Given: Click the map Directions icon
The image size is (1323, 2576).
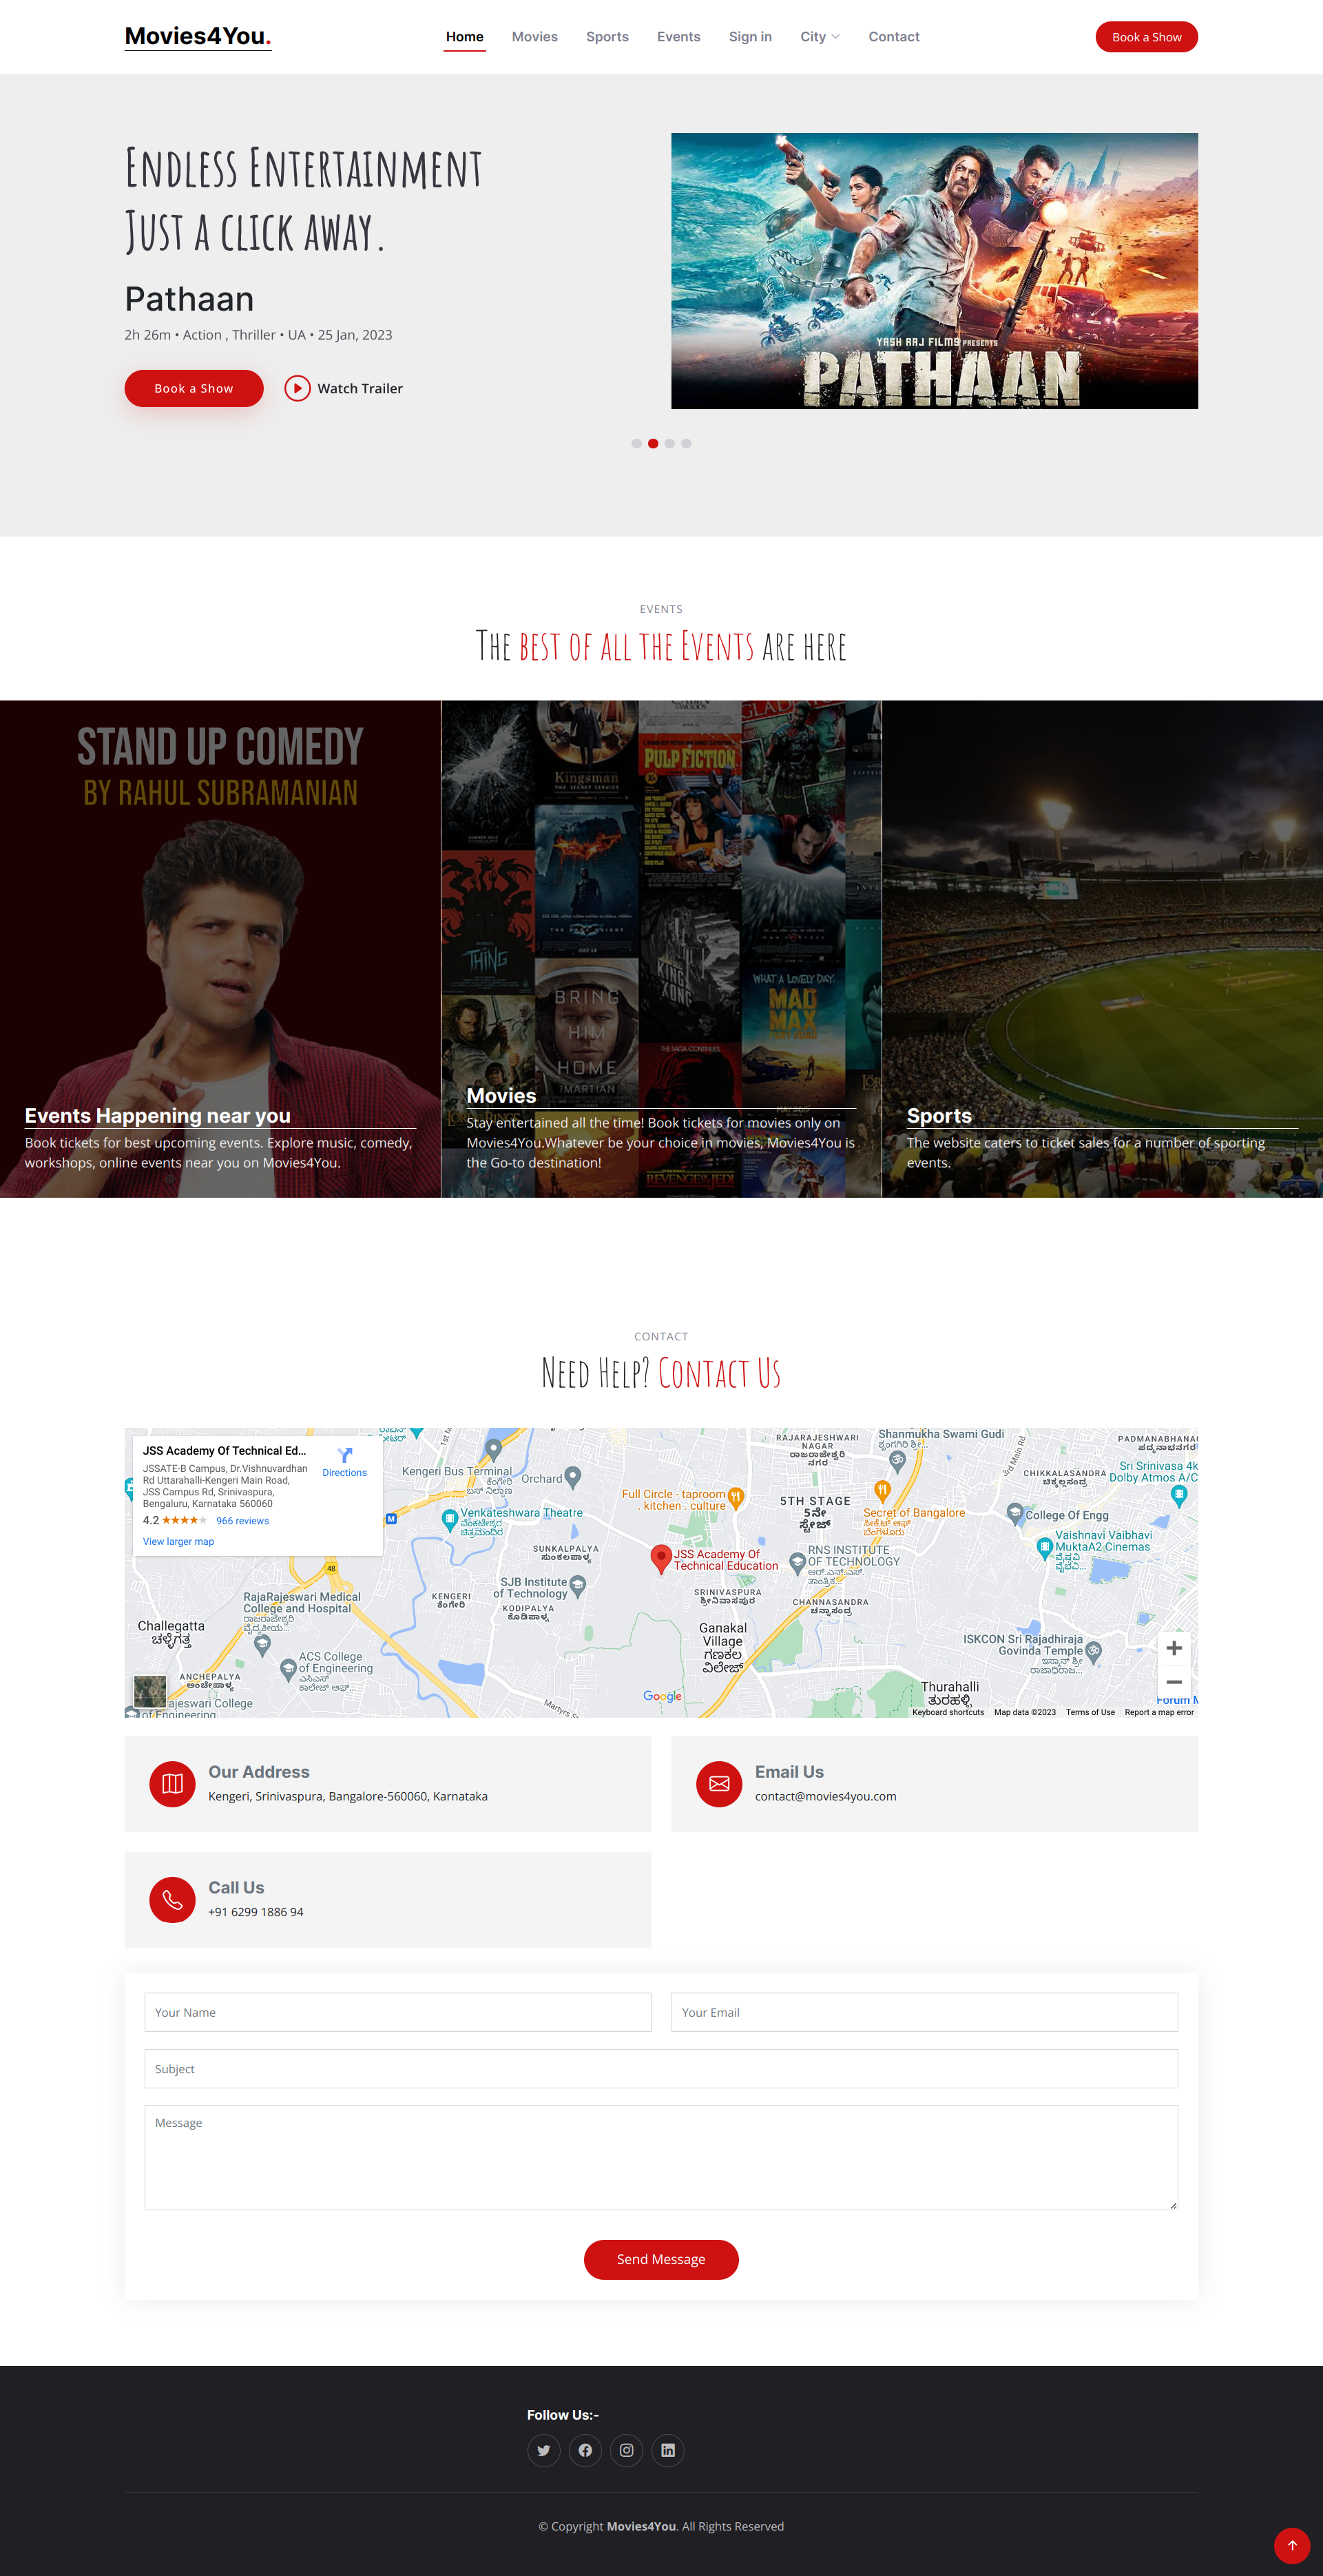Looking at the screenshot, I should (345, 1455).
